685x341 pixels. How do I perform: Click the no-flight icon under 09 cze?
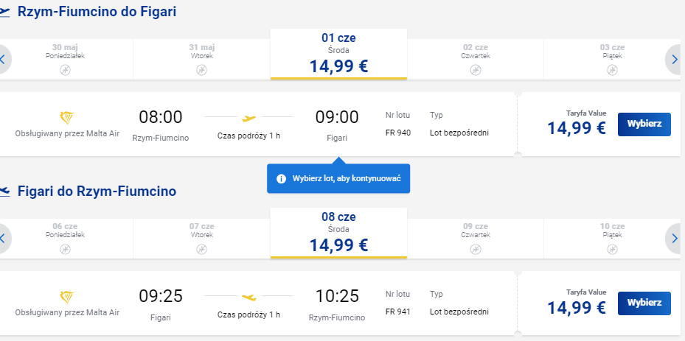[x=476, y=249]
